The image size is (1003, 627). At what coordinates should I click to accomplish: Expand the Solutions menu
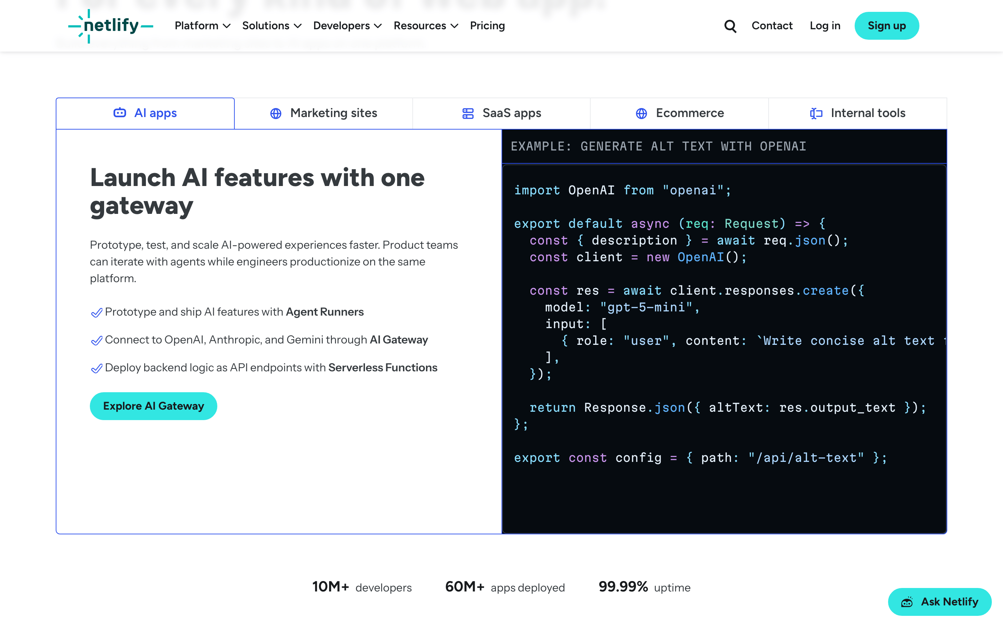tap(272, 26)
